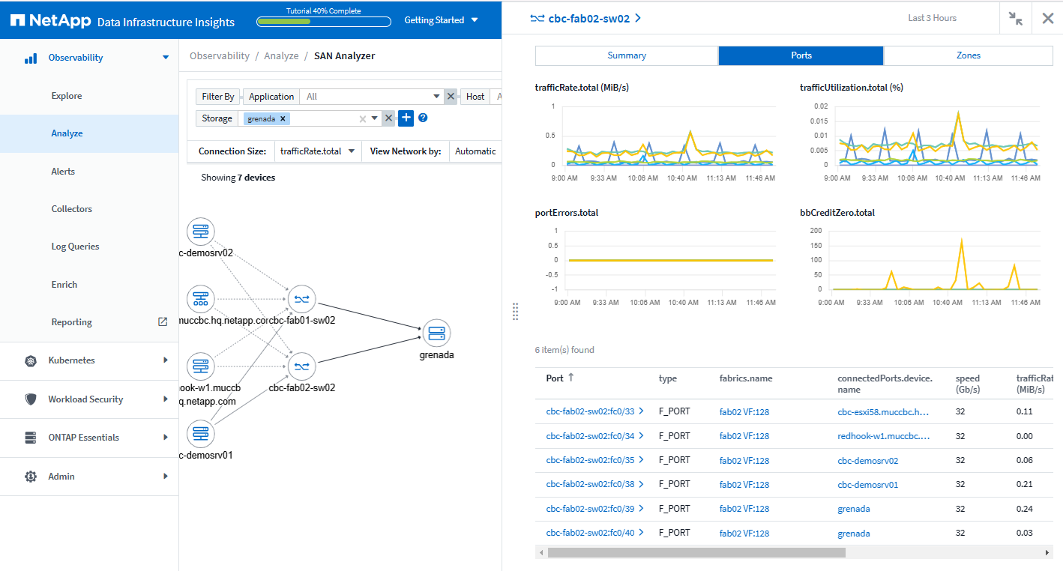The width and height of the screenshot is (1063, 571).
Task: Switch to the Zones tab
Action: pos(968,55)
